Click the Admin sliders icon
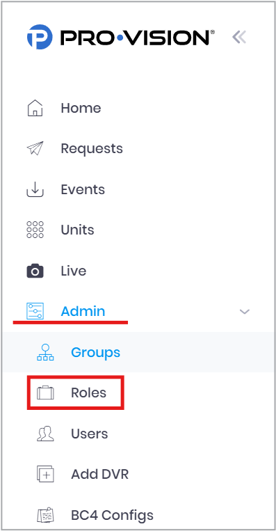This screenshot has height=531, width=276. (x=35, y=311)
